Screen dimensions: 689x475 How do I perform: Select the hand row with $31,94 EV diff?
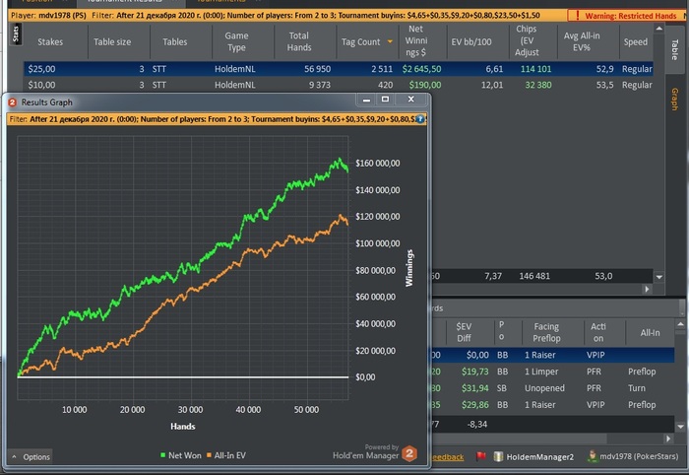tap(553, 388)
